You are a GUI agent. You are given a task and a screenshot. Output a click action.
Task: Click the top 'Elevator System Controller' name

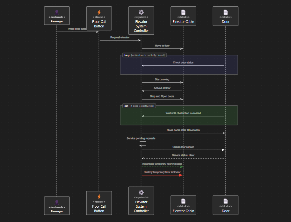click(x=141, y=26)
